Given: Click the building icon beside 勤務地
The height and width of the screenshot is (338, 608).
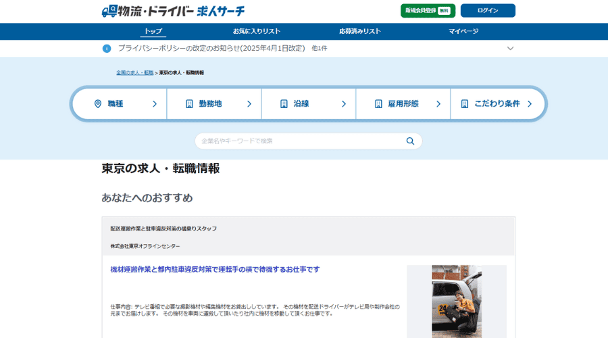Looking at the screenshot, I should click(x=190, y=104).
